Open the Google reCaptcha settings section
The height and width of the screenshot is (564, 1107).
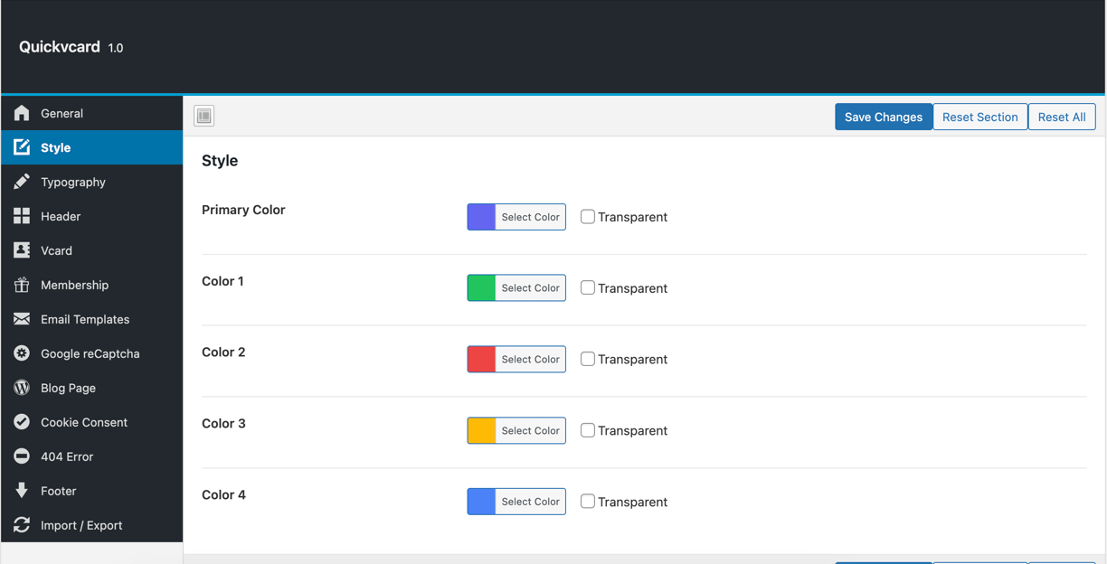click(90, 353)
